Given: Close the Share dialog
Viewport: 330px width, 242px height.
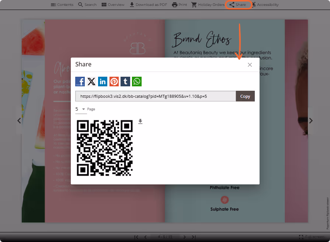Looking at the screenshot, I should pos(250,65).
